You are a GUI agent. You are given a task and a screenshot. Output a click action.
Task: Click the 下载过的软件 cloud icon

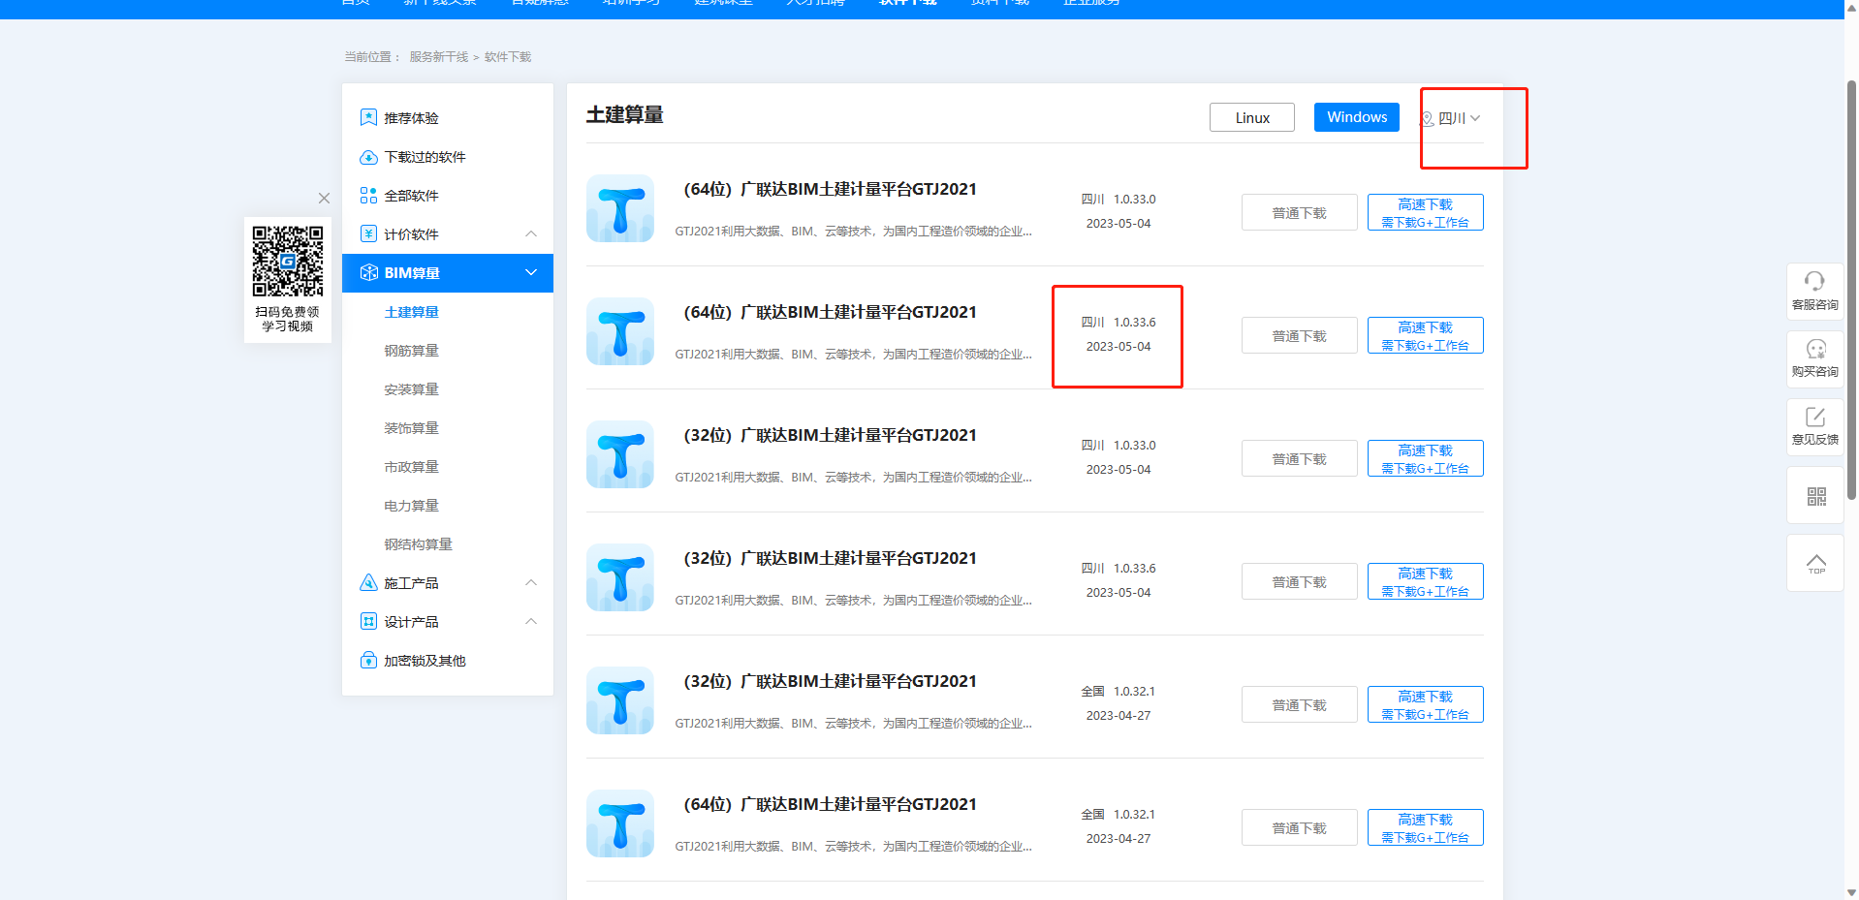coord(368,157)
